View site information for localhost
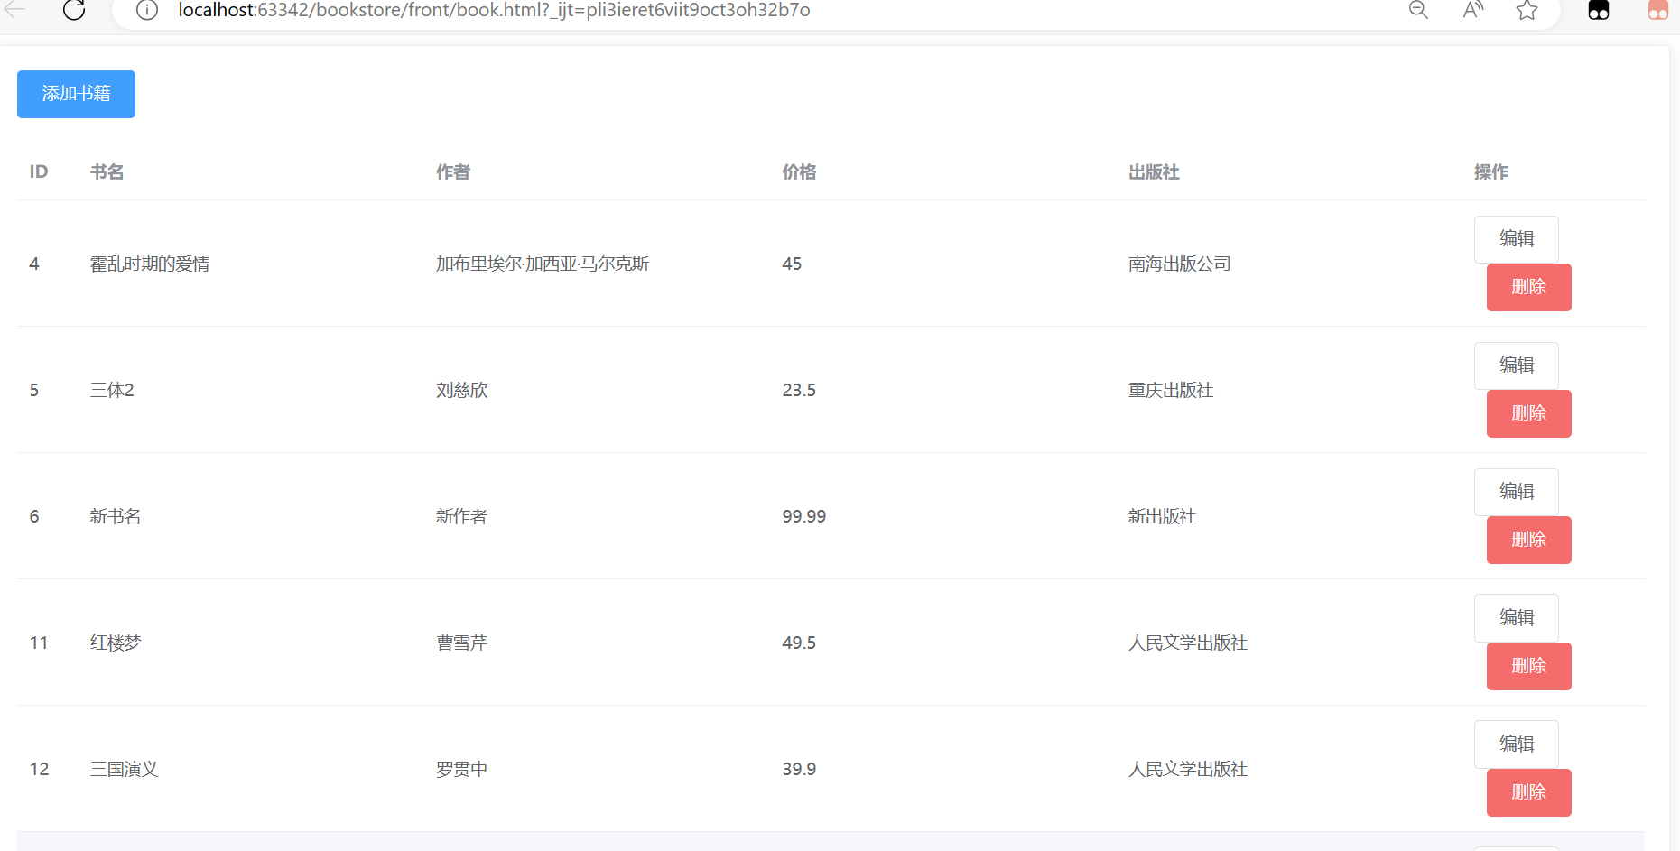 (146, 10)
